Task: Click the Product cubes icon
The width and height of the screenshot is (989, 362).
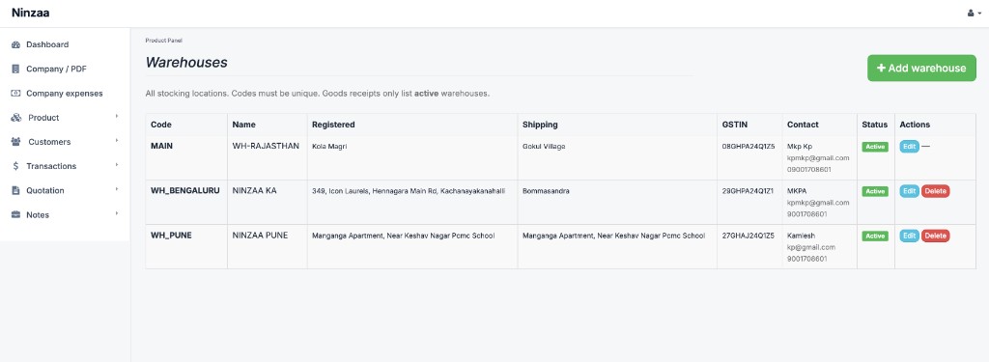Action: point(15,118)
